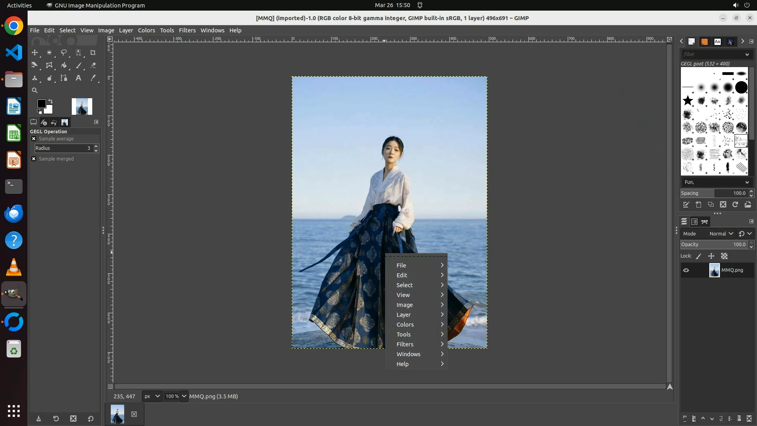Select the Crop tool
Image resolution: width=757 pixels, height=426 pixels.
coord(93,52)
